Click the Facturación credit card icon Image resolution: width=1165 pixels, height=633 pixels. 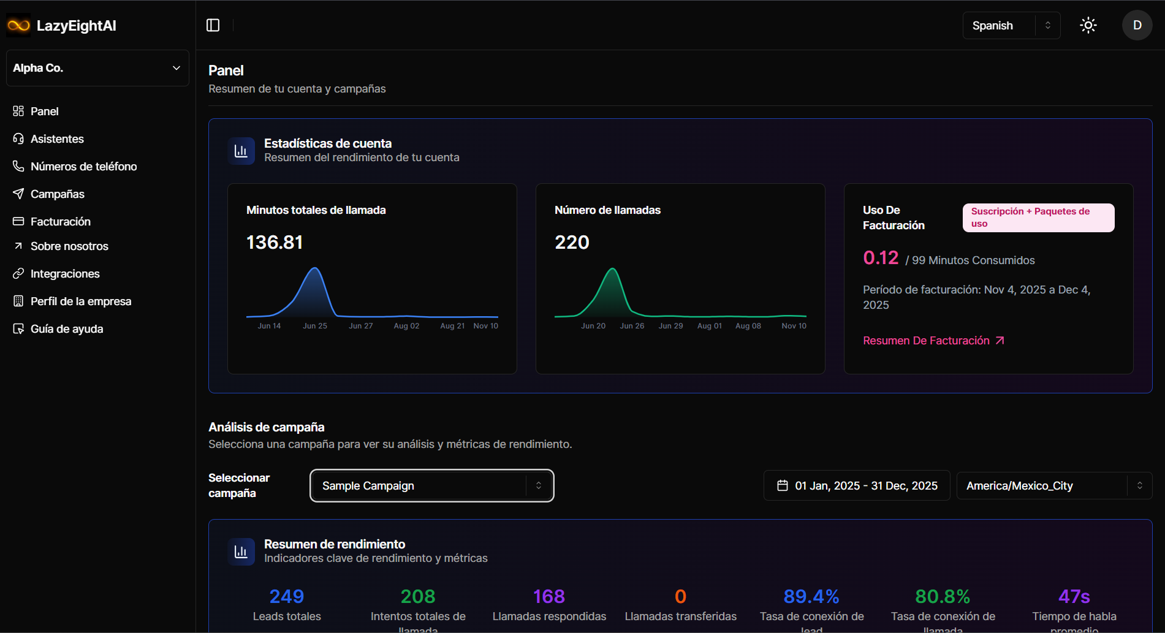pos(18,221)
